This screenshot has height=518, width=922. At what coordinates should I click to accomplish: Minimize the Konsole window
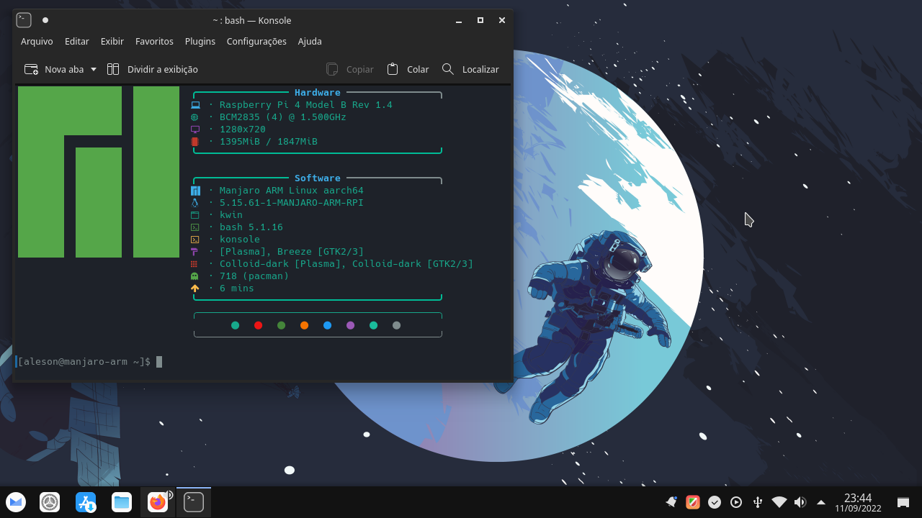(459, 20)
